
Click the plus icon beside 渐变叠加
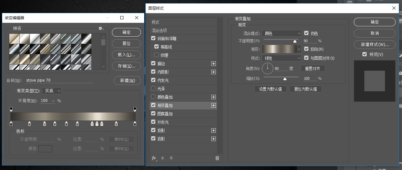coord(213,105)
